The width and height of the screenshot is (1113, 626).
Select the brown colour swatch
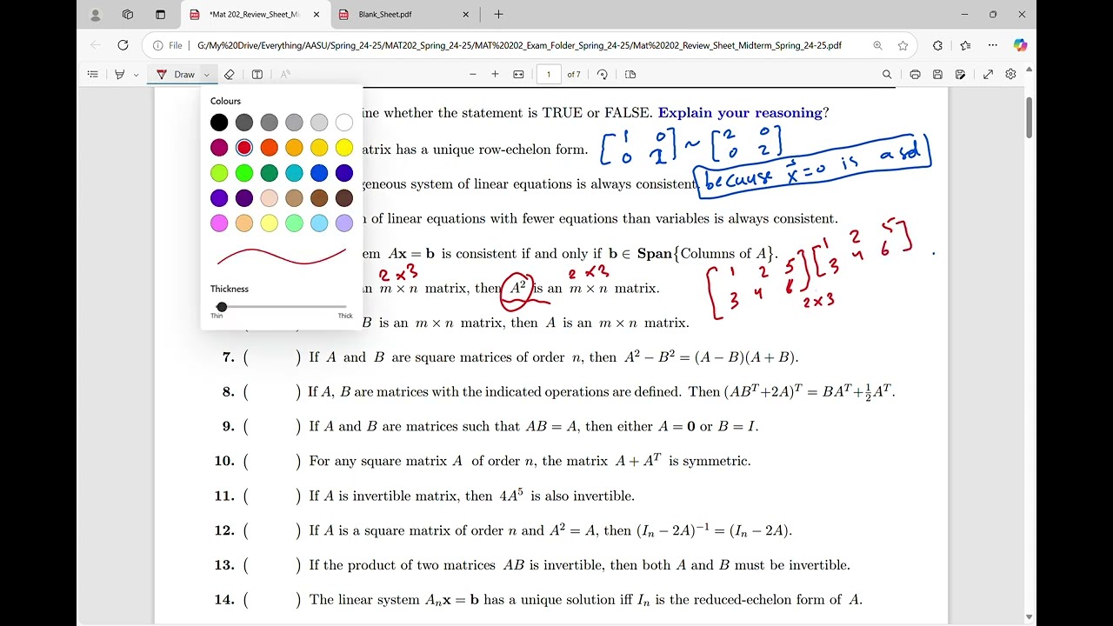(319, 198)
